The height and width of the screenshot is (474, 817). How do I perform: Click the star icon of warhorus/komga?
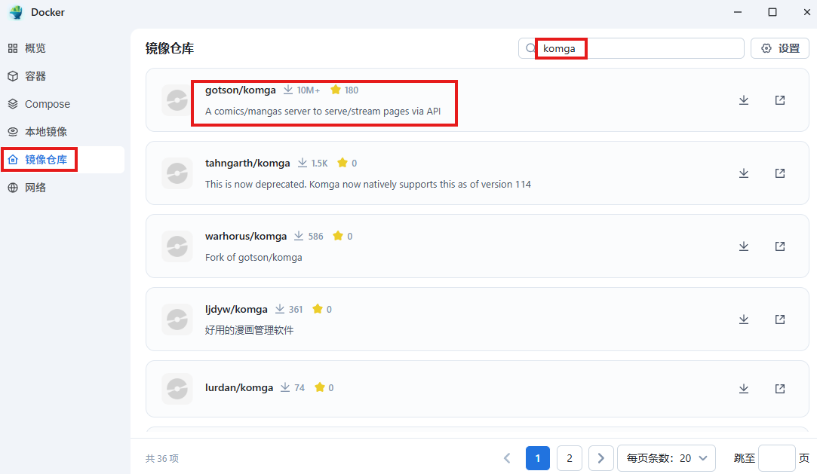point(338,236)
